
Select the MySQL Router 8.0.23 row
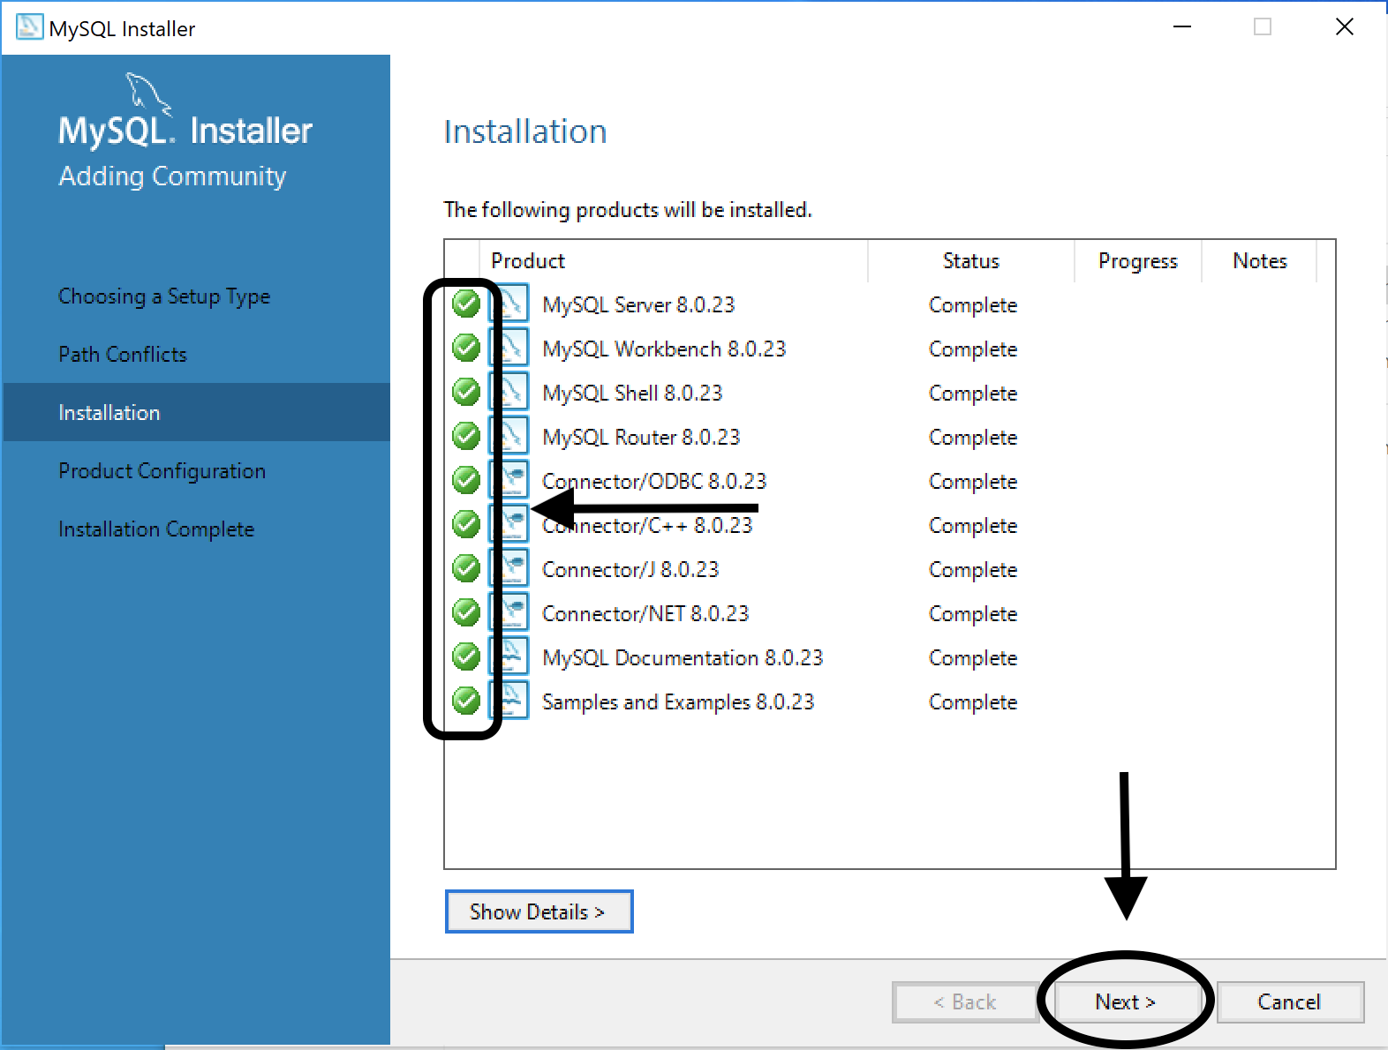pos(889,437)
